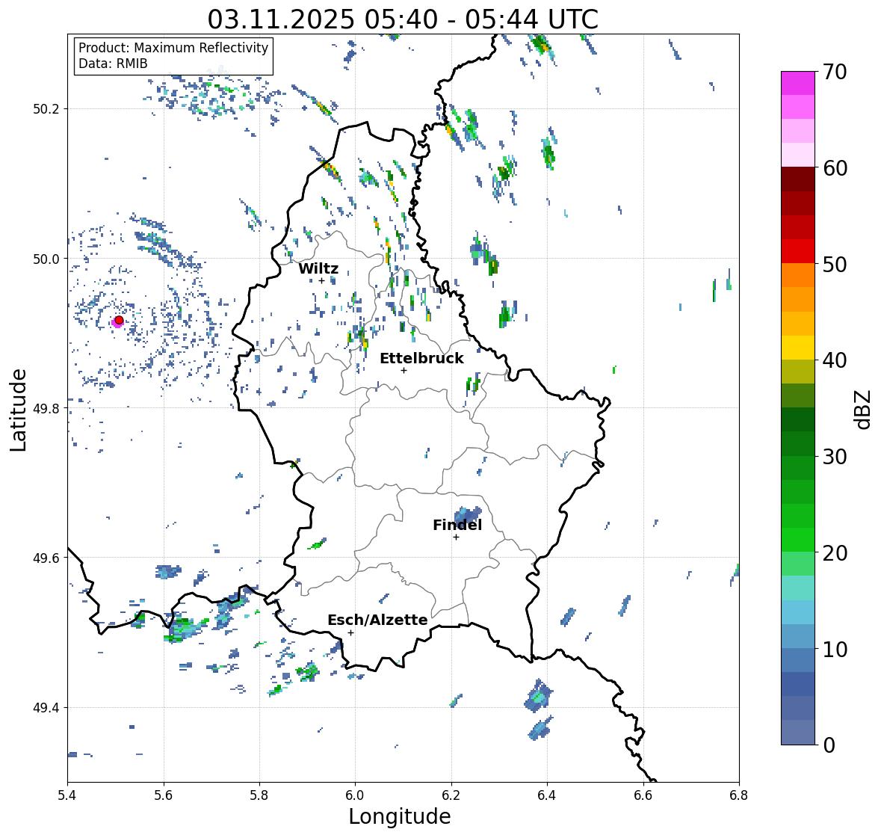
Task: Click the 6.4 longitude tick label
Action: click(547, 795)
